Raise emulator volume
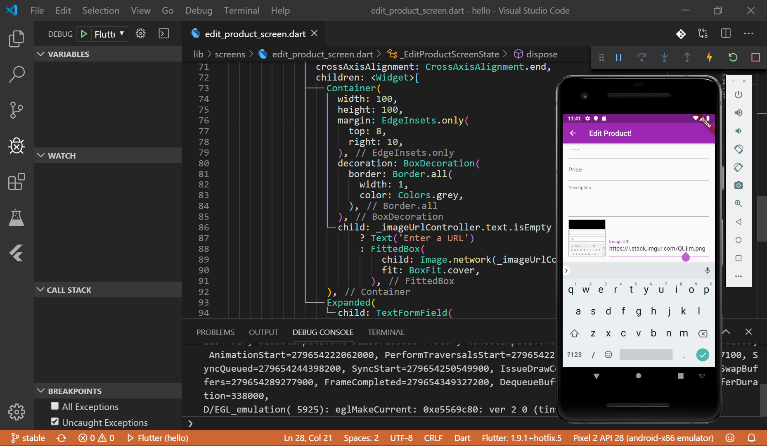This screenshot has width=767, height=446. [739, 113]
